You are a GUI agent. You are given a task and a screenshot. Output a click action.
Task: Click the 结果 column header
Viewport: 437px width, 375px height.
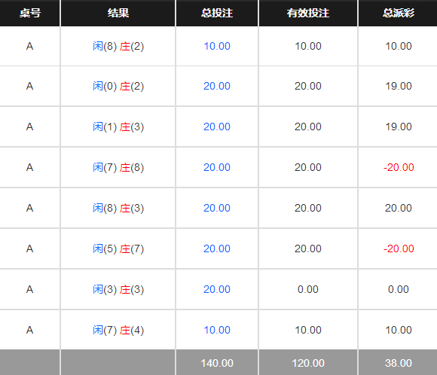118,13
